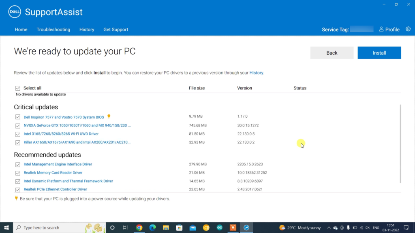Open the settings gear icon
The height and width of the screenshot is (233, 415).
[408, 29]
